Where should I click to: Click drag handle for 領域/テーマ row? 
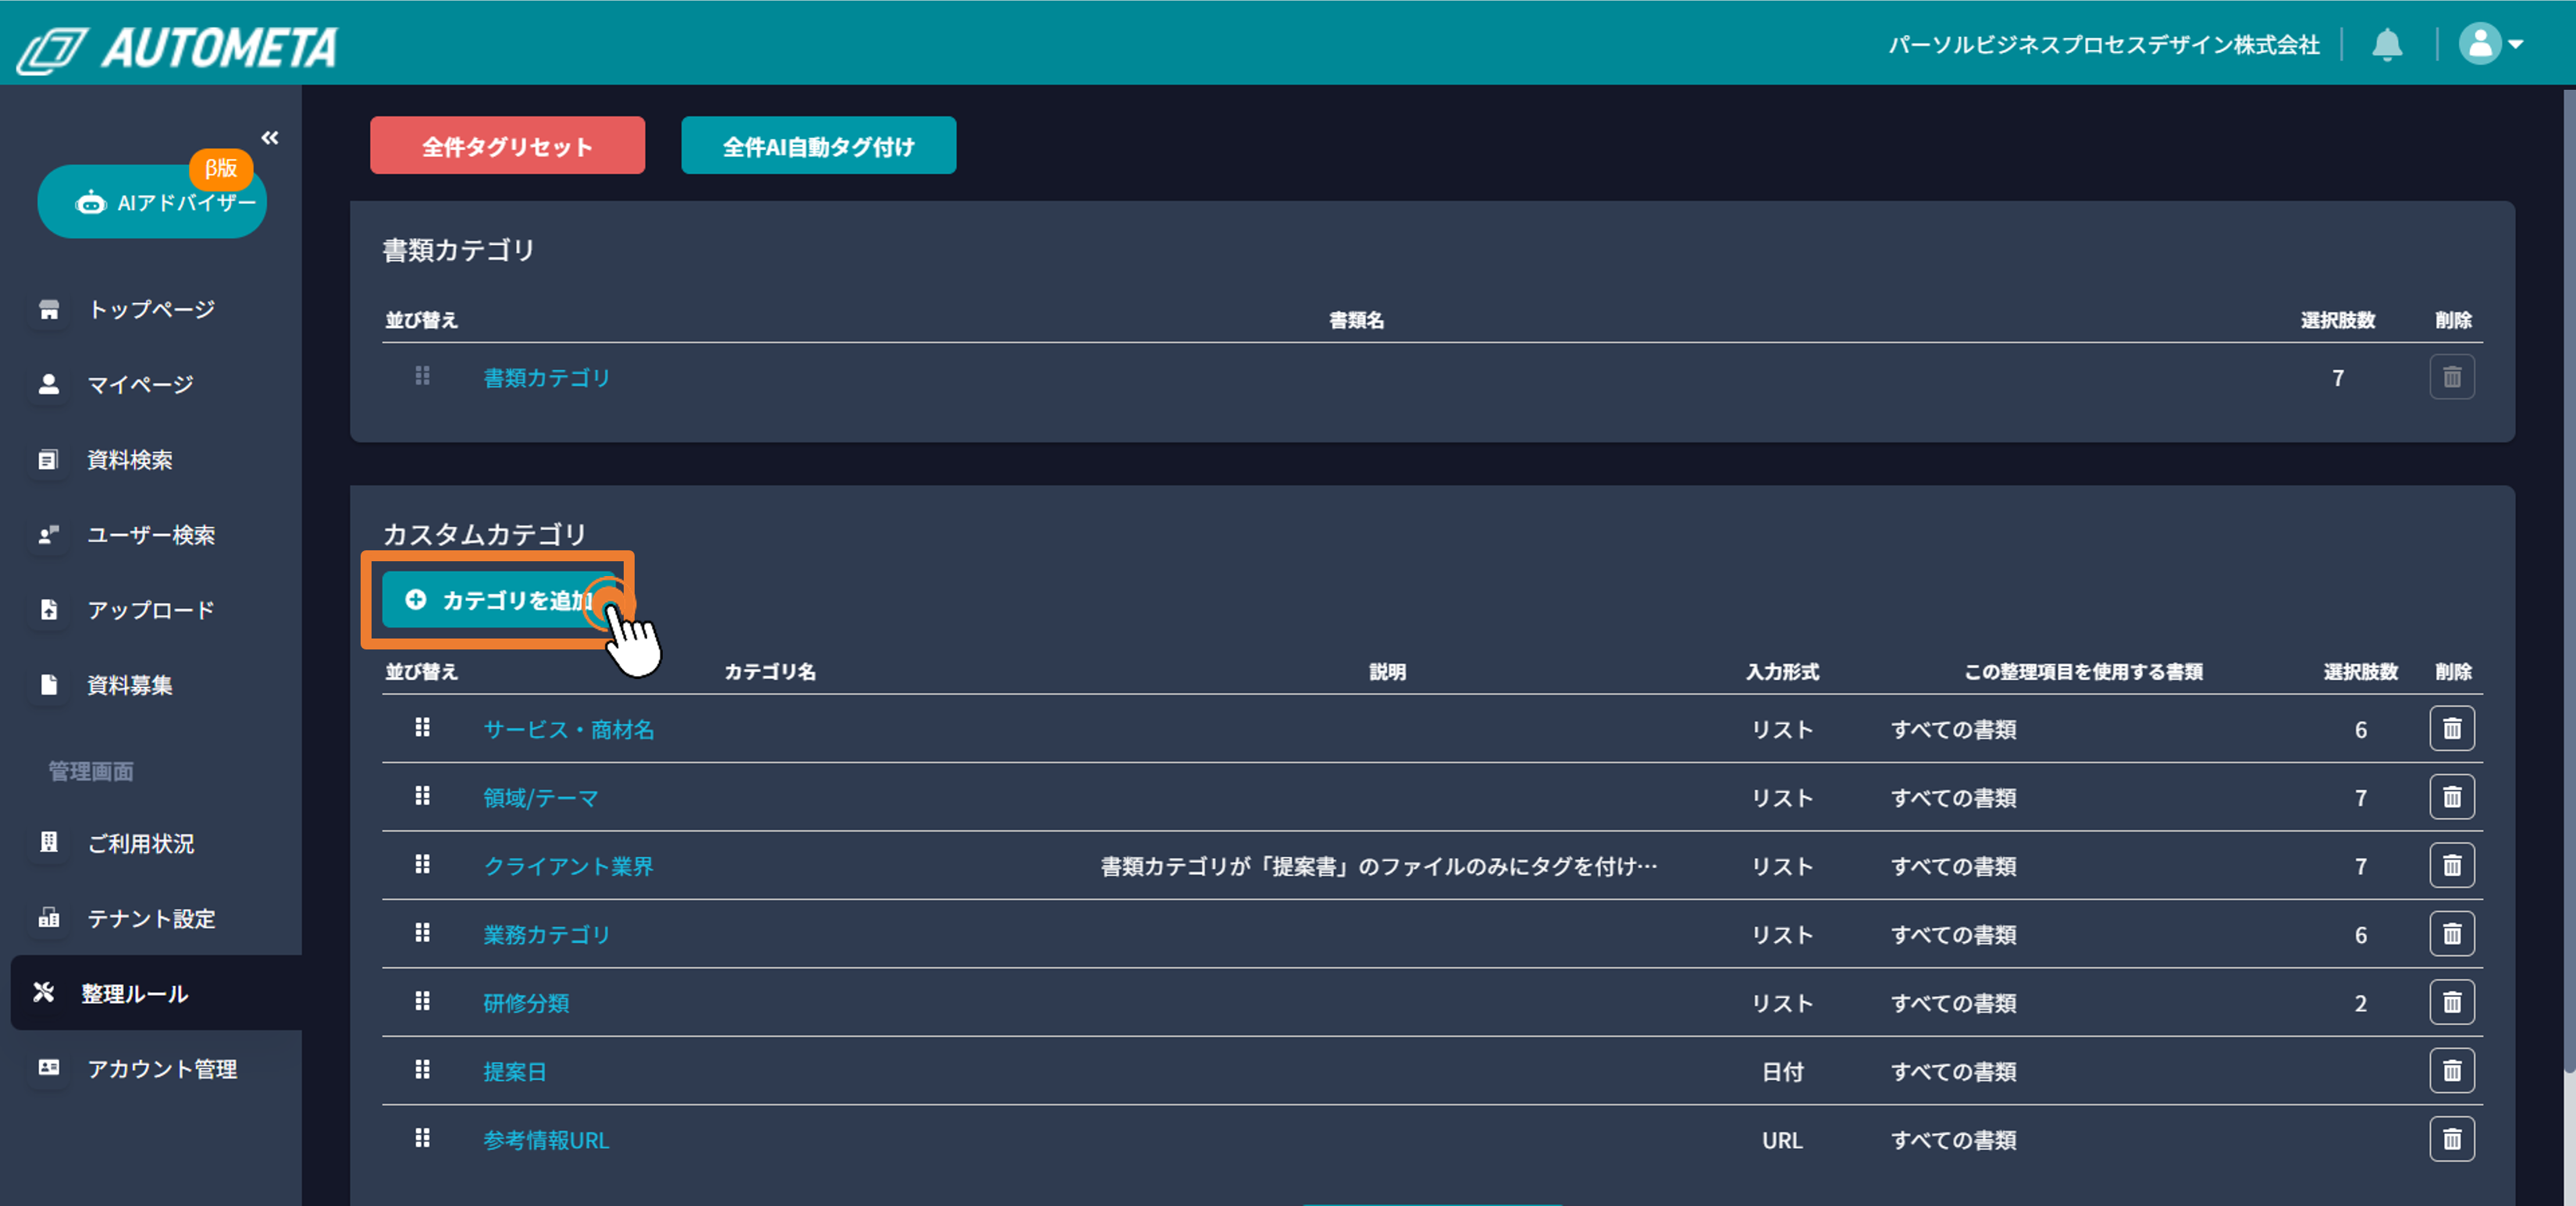422,796
